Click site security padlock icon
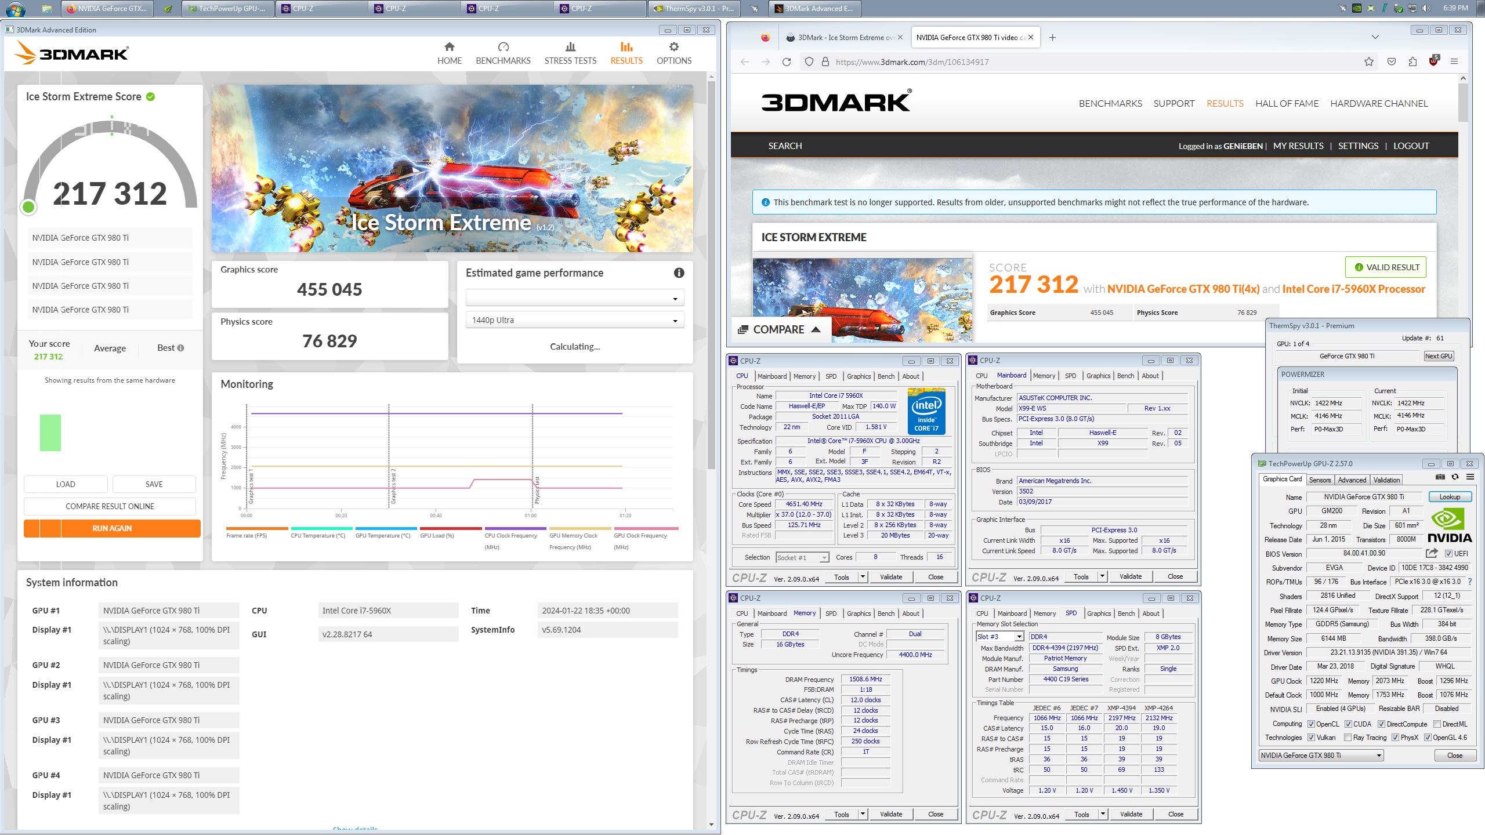The width and height of the screenshot is (1485, 835). click(825, 62)
